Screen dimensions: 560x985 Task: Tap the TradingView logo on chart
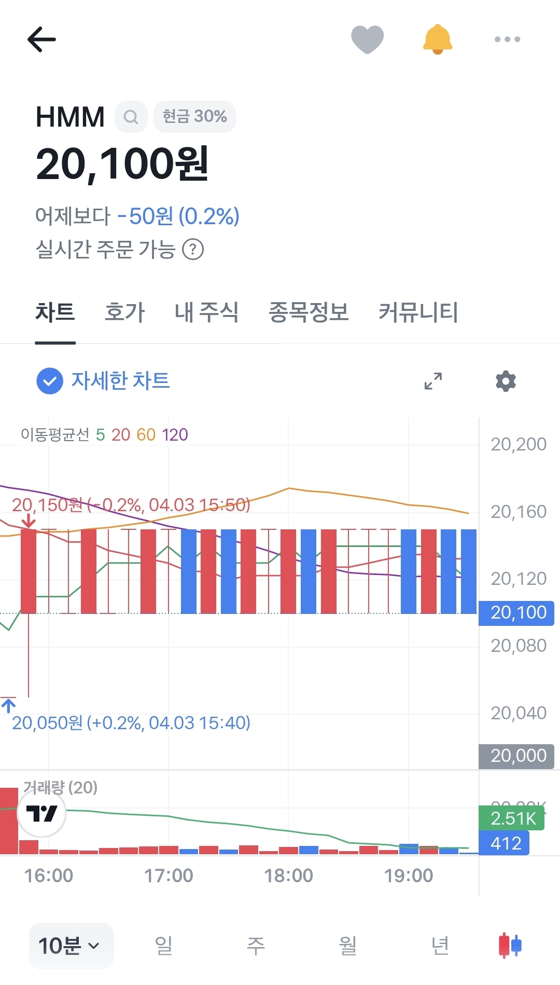pyautogui.click(x=41, y=813)
